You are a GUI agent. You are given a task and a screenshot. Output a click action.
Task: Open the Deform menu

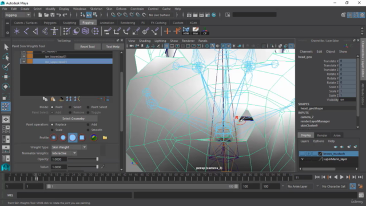coord(121,9)
